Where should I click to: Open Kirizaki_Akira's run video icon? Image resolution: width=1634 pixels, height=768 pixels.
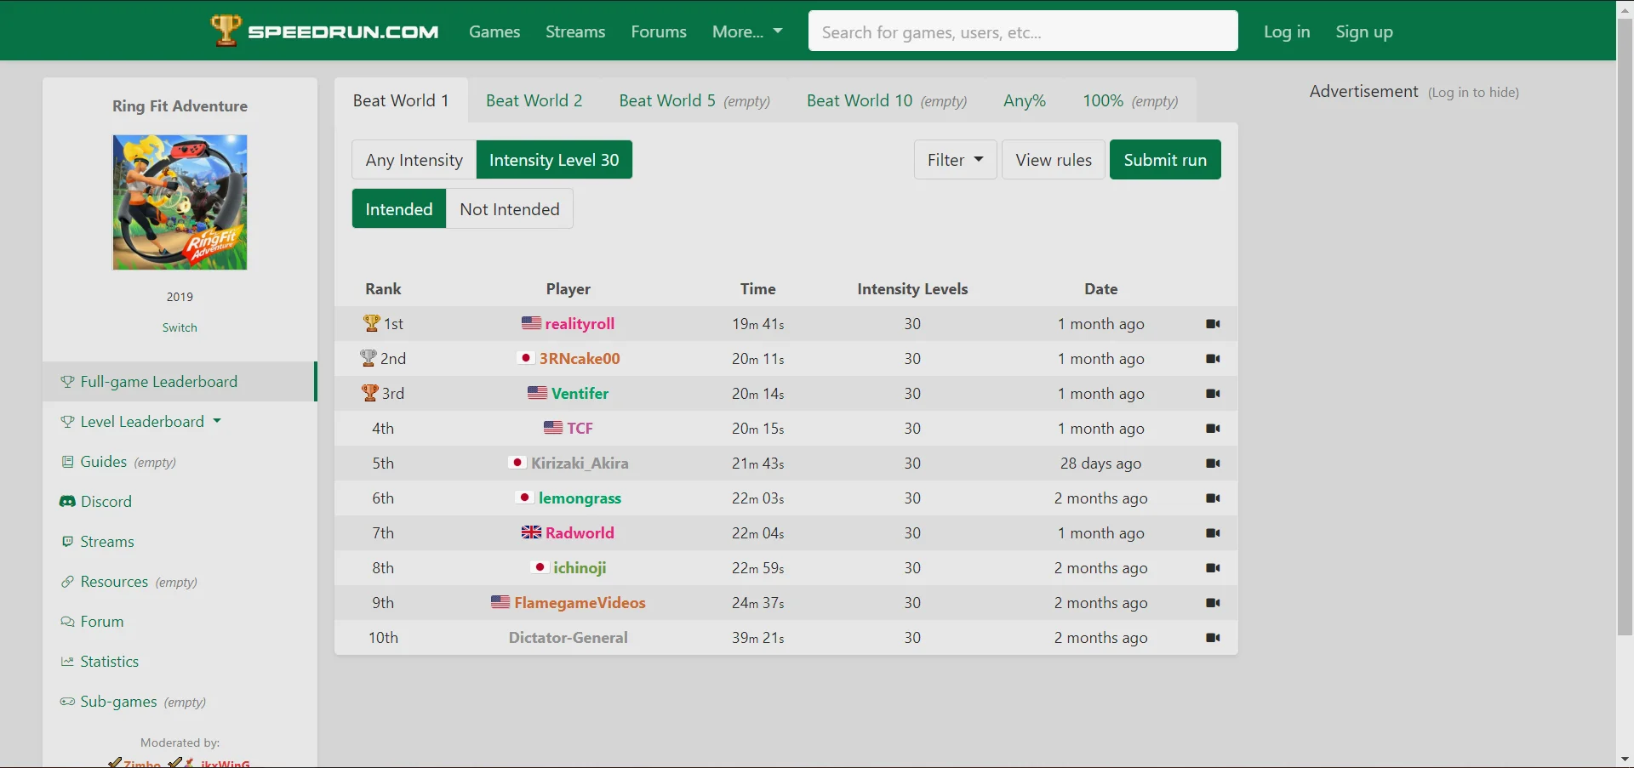[1213, 464]
